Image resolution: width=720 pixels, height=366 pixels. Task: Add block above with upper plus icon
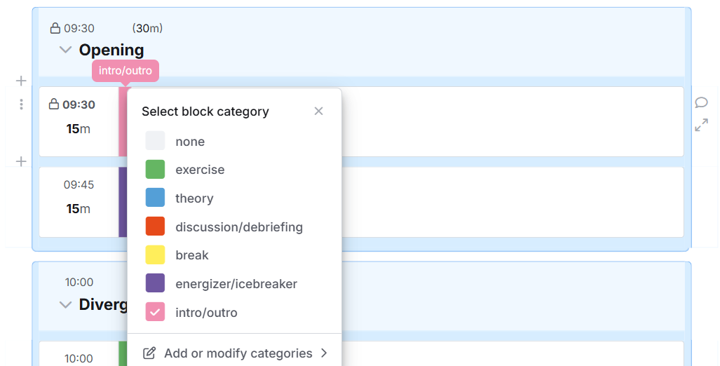coord(20,81)
